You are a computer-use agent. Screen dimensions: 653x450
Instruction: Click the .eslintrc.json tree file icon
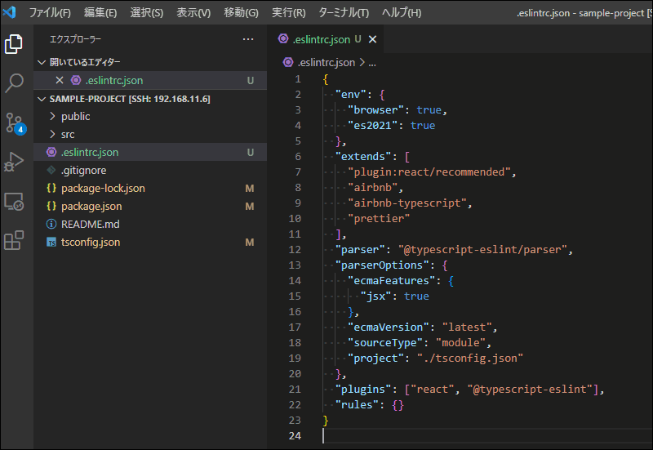51,152
